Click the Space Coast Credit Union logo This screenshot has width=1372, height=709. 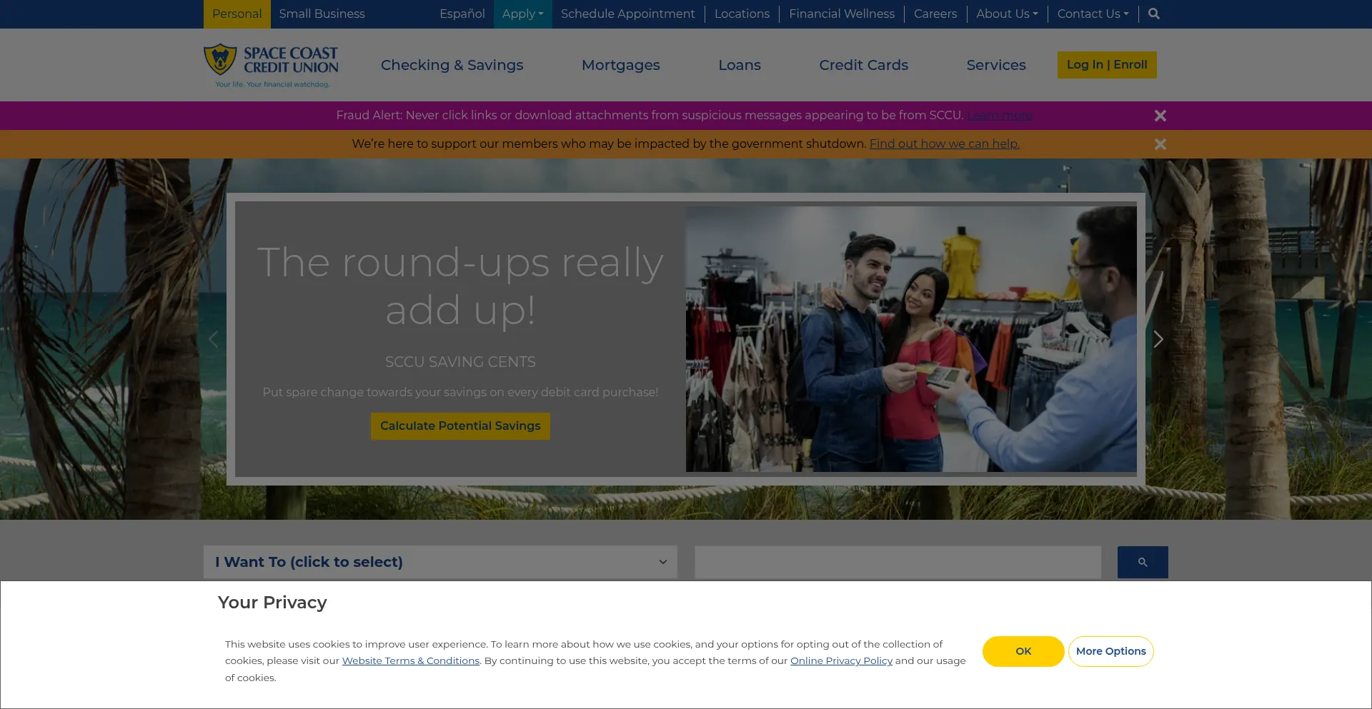(x=271, y=66)
